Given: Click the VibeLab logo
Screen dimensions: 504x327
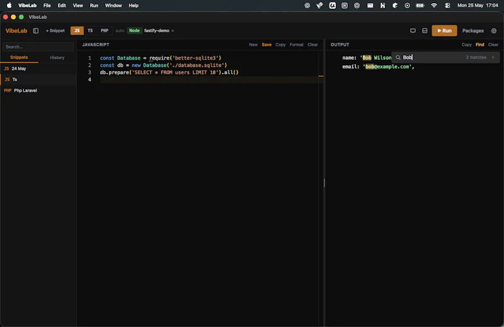Looking at the screenshot, I should click(16, 31).
